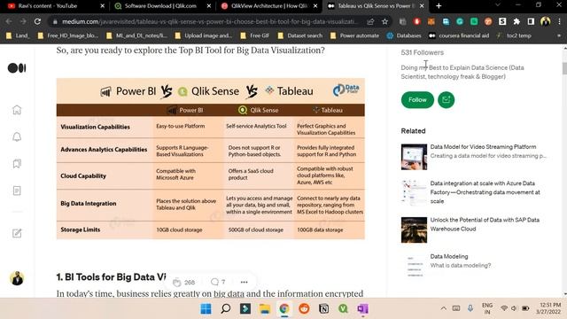Click browser Back arrow
The height and width of the screenshot is (319, 567).
point(9,21)
